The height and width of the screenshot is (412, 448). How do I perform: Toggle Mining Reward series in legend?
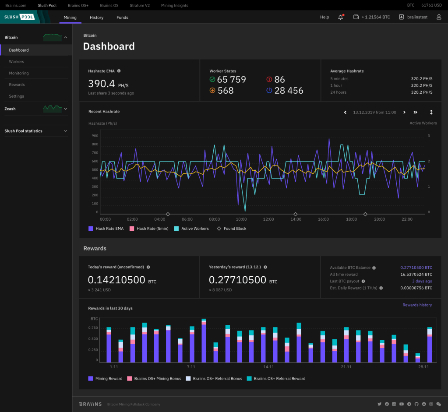[x=106, y=379]
